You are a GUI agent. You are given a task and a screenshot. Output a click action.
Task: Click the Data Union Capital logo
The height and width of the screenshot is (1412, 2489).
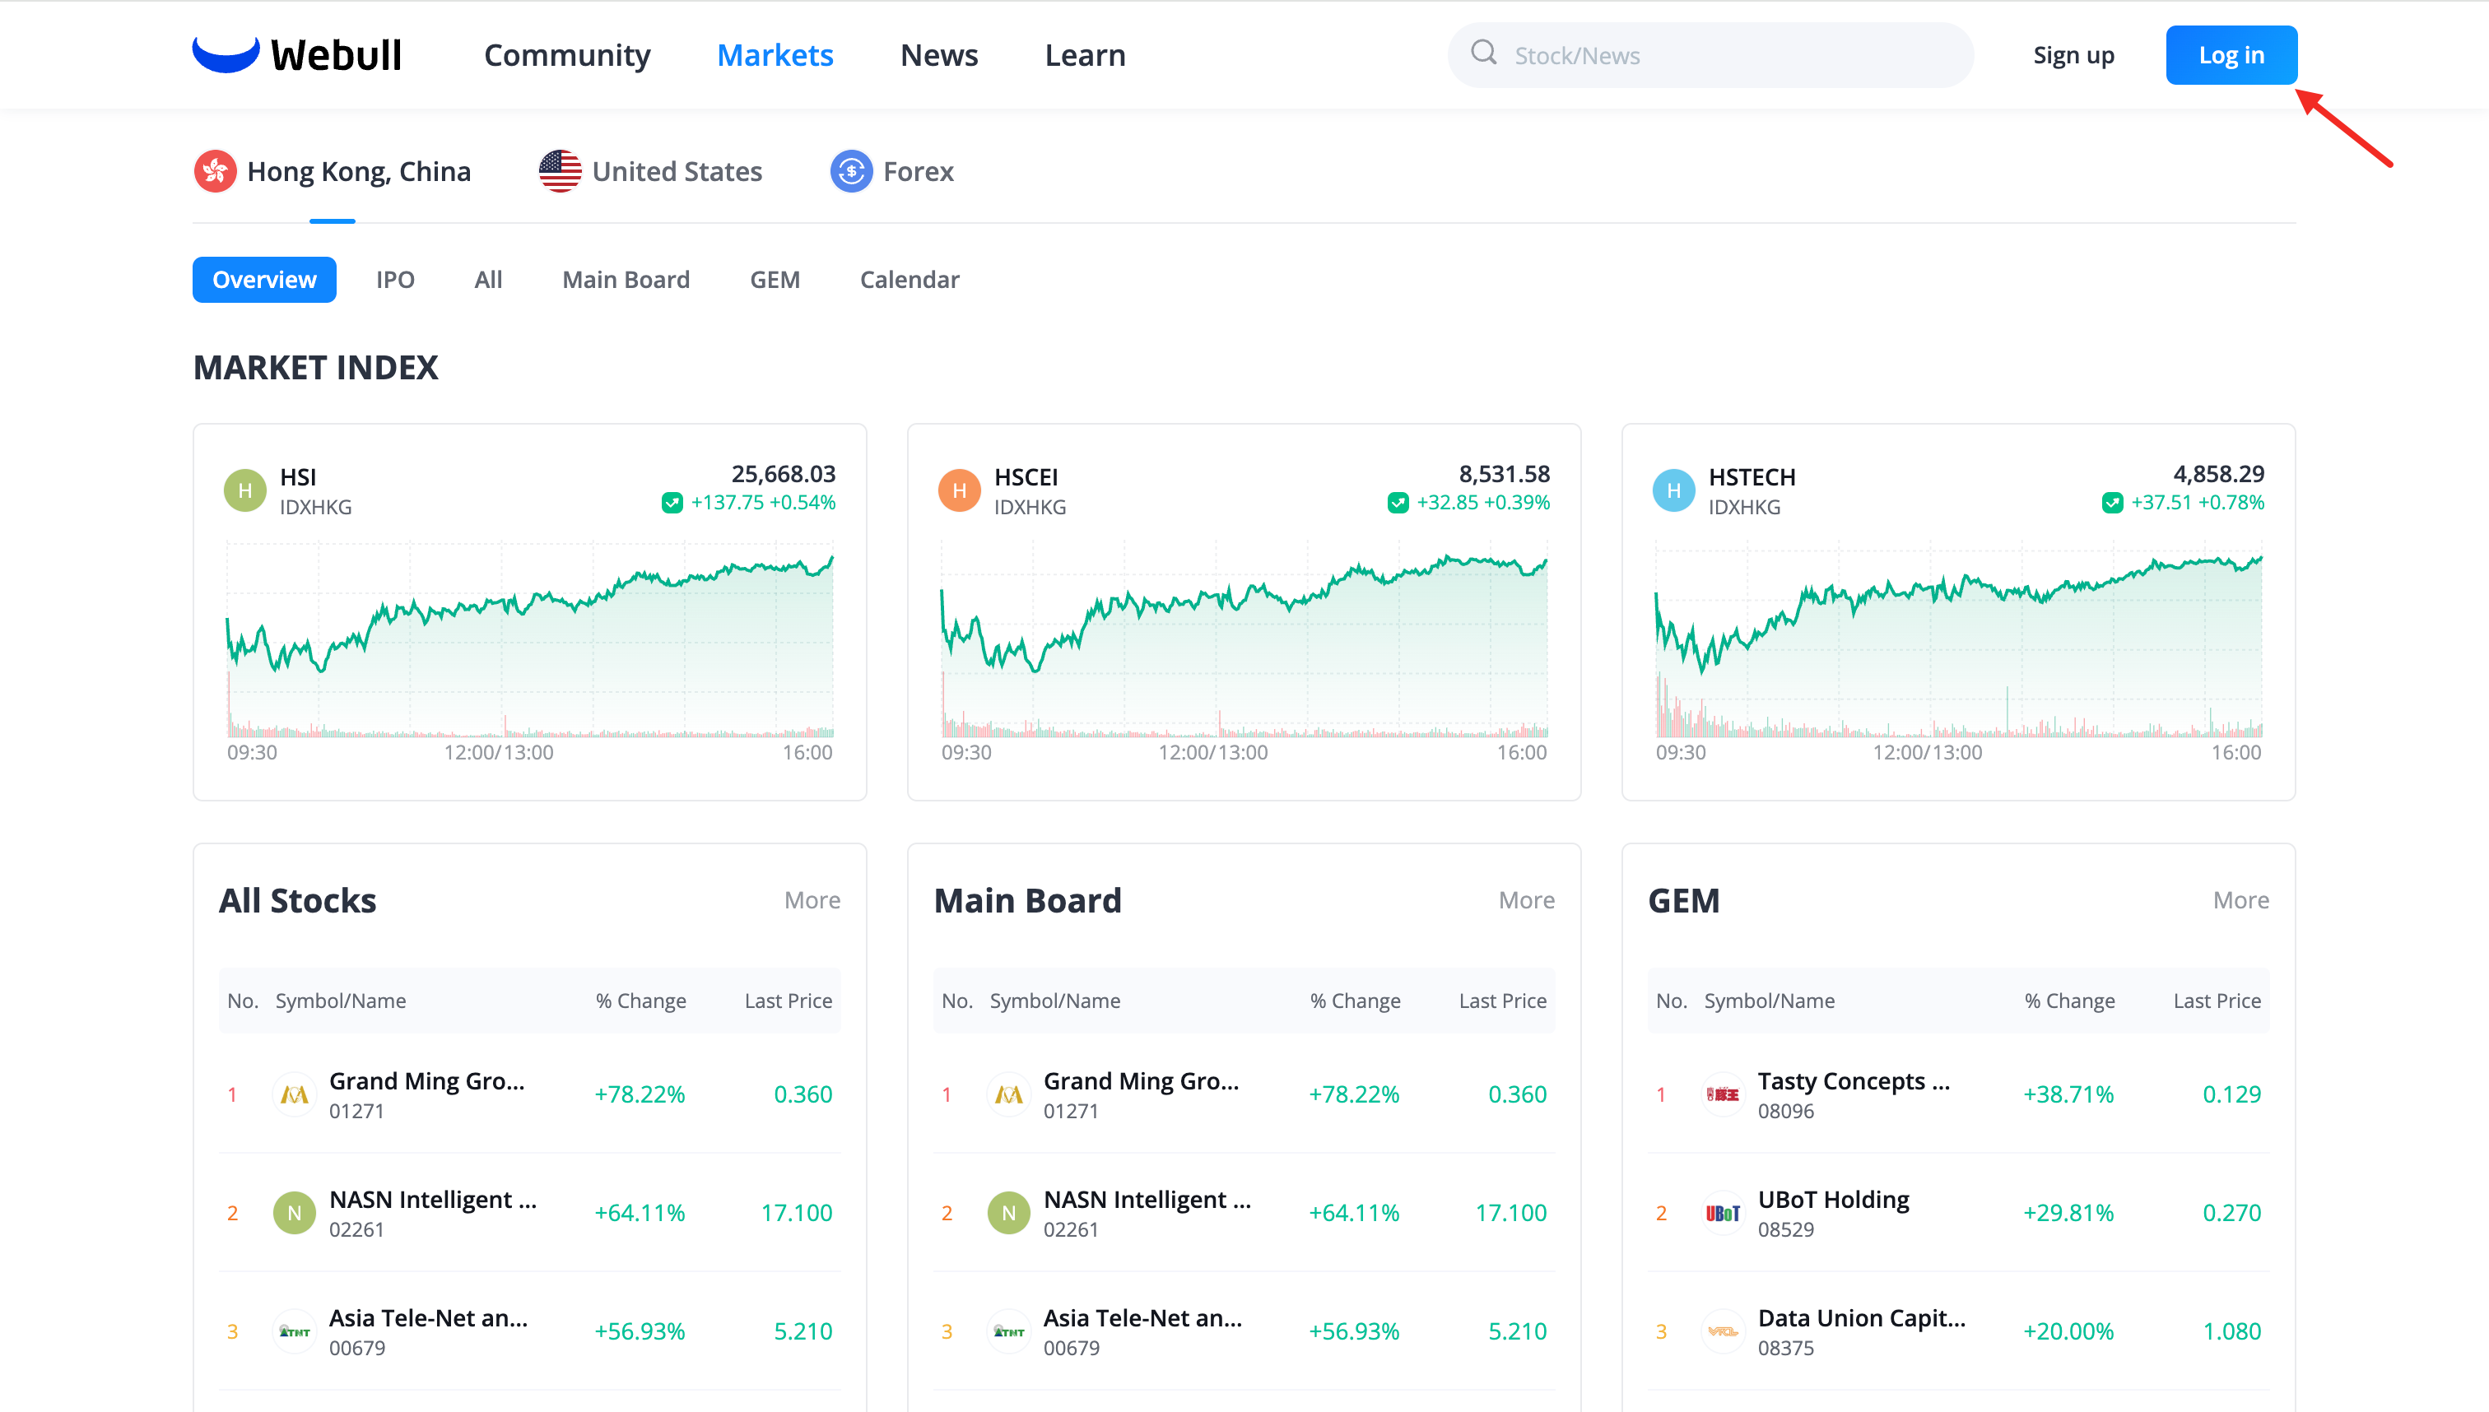1723,1331
